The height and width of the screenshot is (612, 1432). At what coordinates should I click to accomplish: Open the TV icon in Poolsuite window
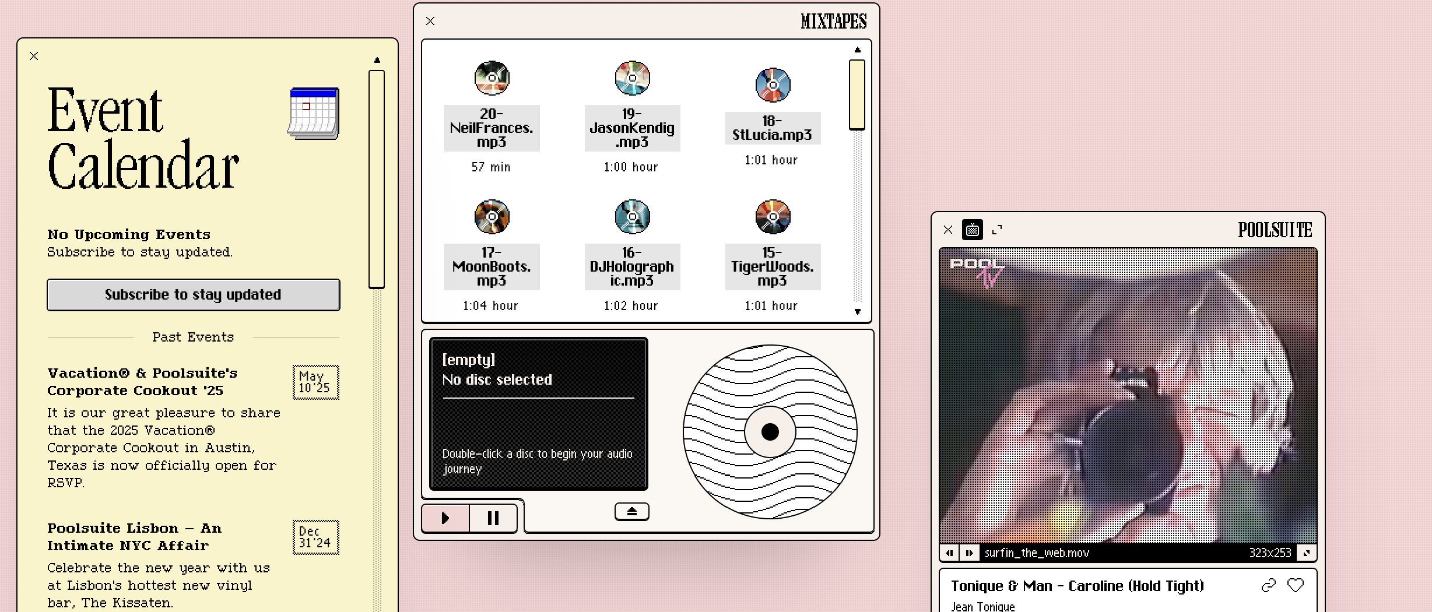[972, 230]
